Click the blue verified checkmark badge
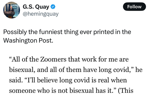The width and height of the screenshot is (152, 103). 53,7
